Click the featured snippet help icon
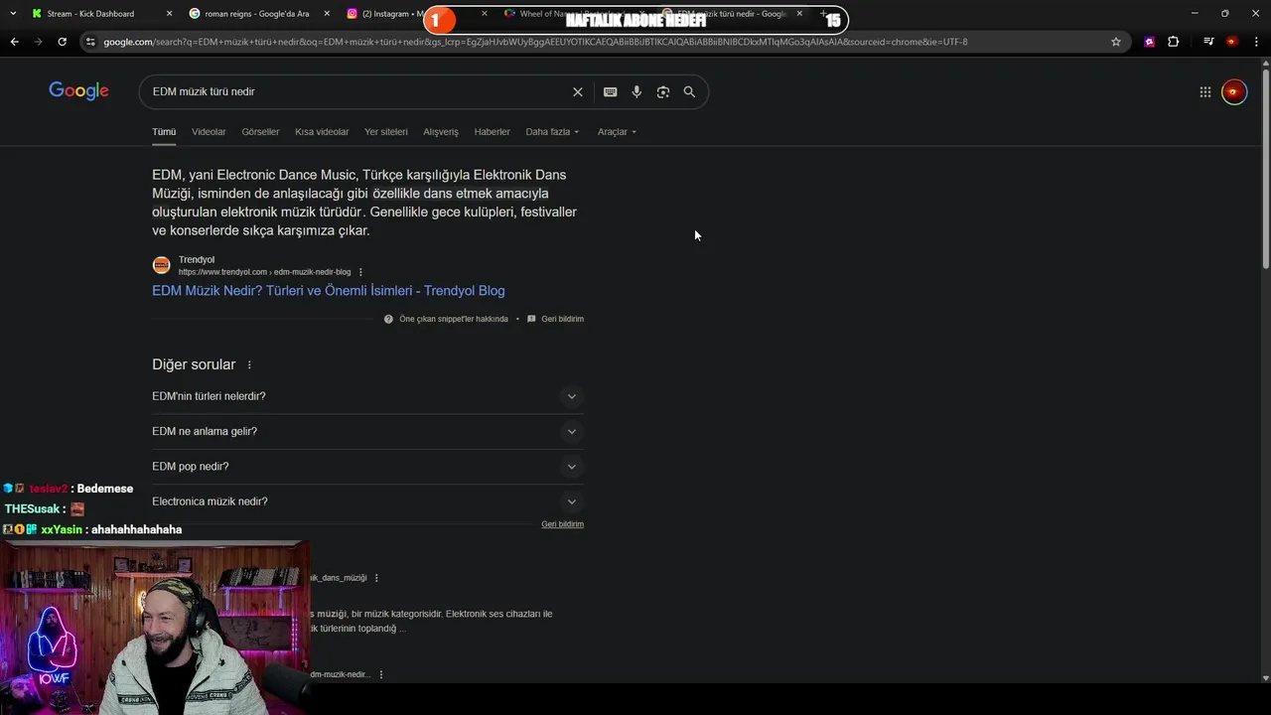Viewport: 1271px width, 715px height. pyautogui.click(x=388, y=319)
